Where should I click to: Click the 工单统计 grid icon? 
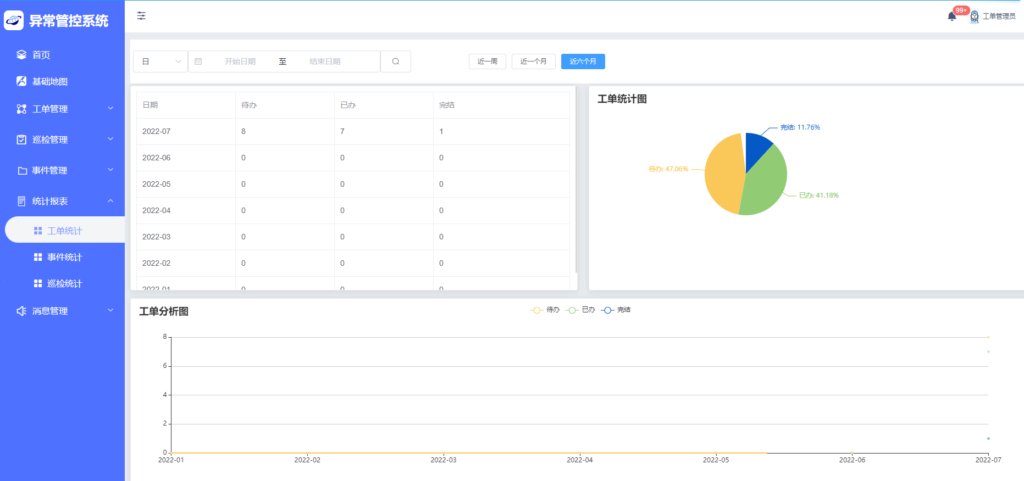click(38, 231)
